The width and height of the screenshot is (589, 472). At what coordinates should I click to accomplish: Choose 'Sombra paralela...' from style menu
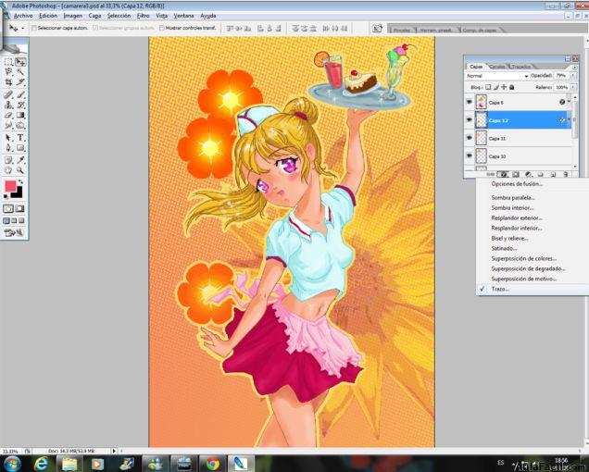click(x=513, y=197)
